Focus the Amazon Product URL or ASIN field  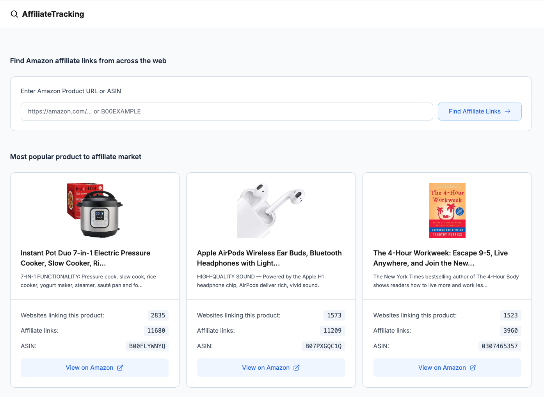(x=227, y=112)
